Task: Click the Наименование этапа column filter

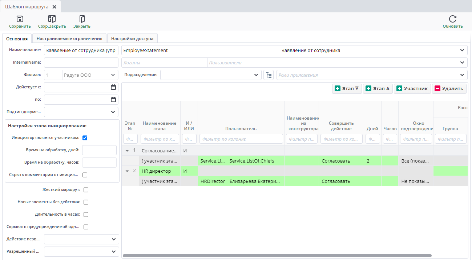Action: [160, 139]
